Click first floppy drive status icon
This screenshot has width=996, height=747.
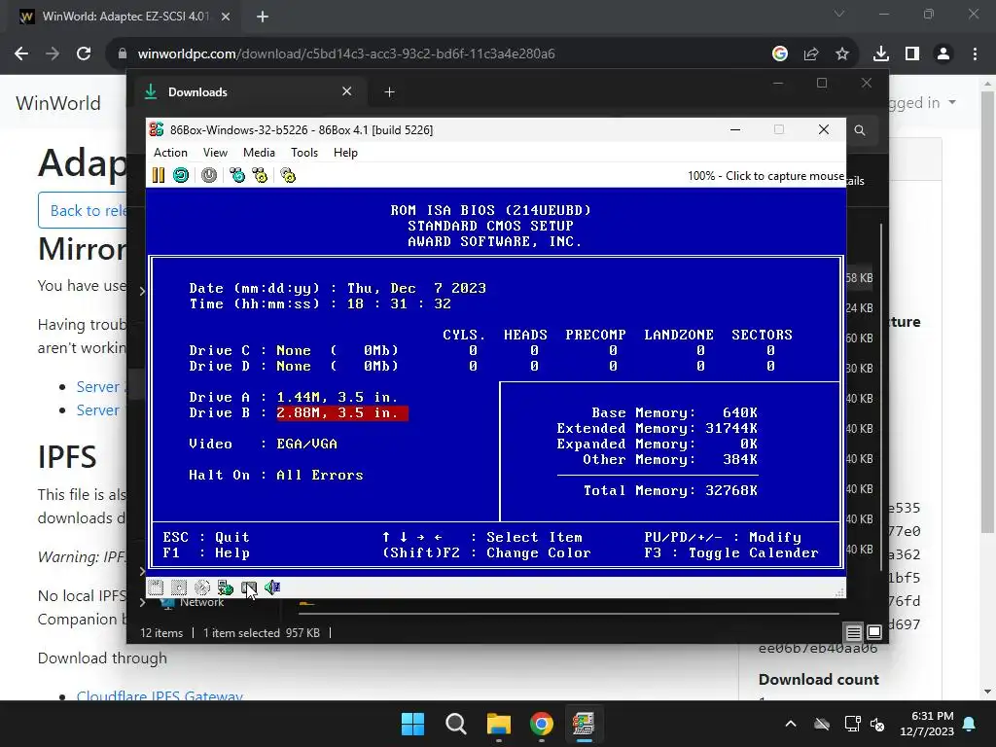click(156, 587)
